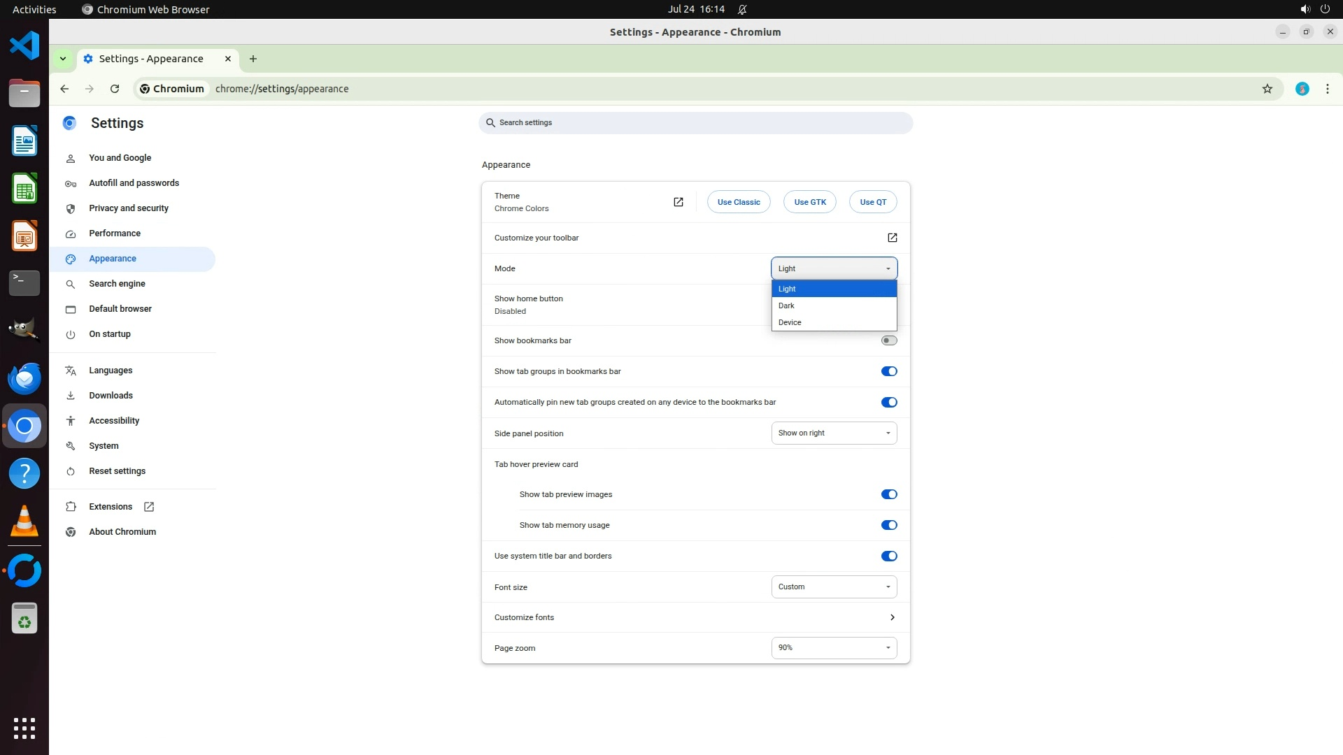Open the theme external link icon

pyautogui.click(x=678, y=202)
